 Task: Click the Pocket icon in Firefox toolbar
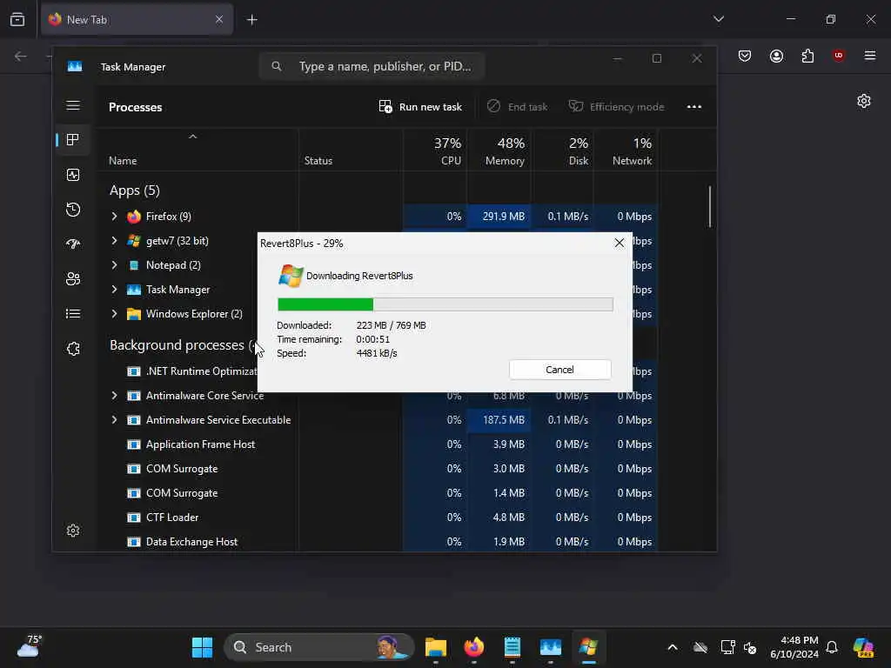point(745,56)
